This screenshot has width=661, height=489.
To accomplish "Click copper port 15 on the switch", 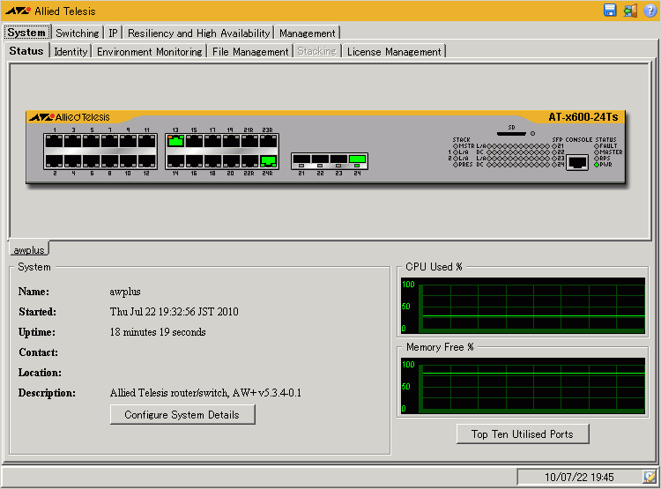I will [x=195, y=141].
